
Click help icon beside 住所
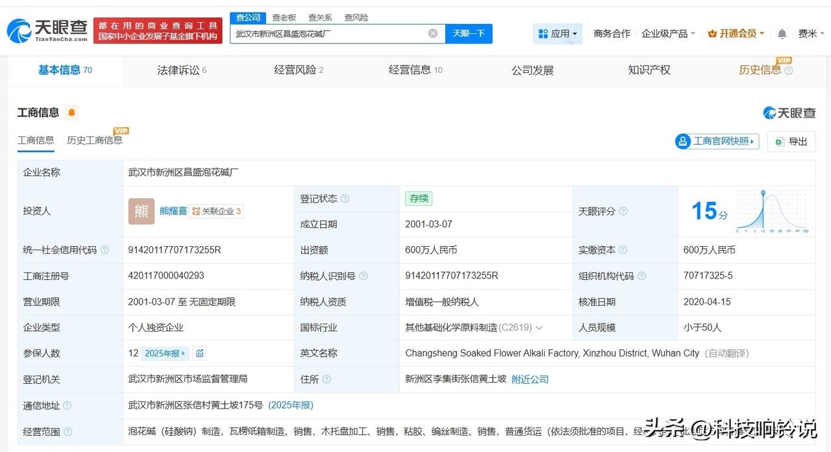coord(327,379)
